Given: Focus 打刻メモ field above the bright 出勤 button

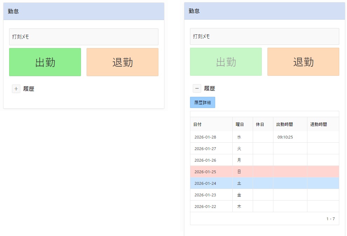Looking at the screenshot, I should [83, 37].
